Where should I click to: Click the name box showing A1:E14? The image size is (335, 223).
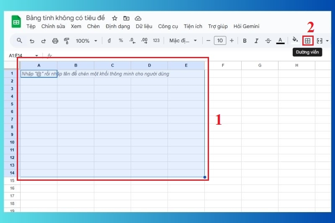coord(15,55)
